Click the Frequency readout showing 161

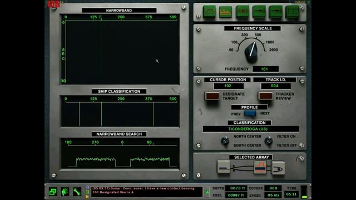click(265, 69)
